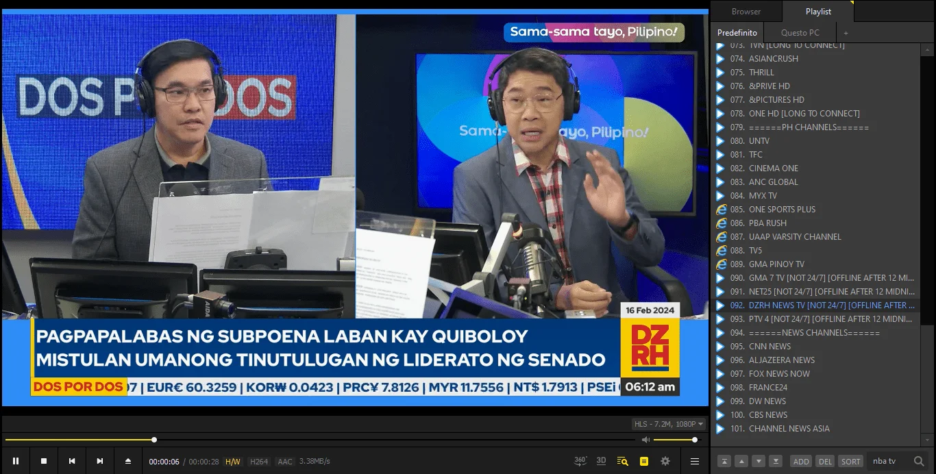Open the HLS 7.2M 1080P quality dropdown
The image size is (936, 474).
pyautogui.click(x=668, y=424)
